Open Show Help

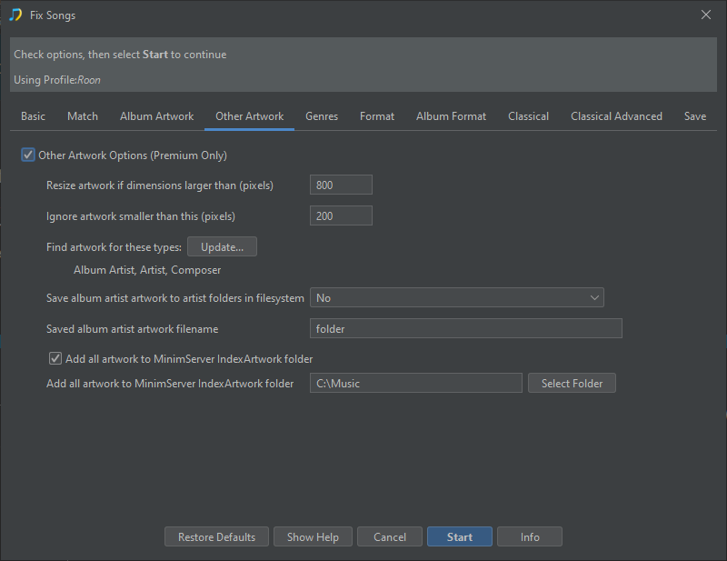313,536
